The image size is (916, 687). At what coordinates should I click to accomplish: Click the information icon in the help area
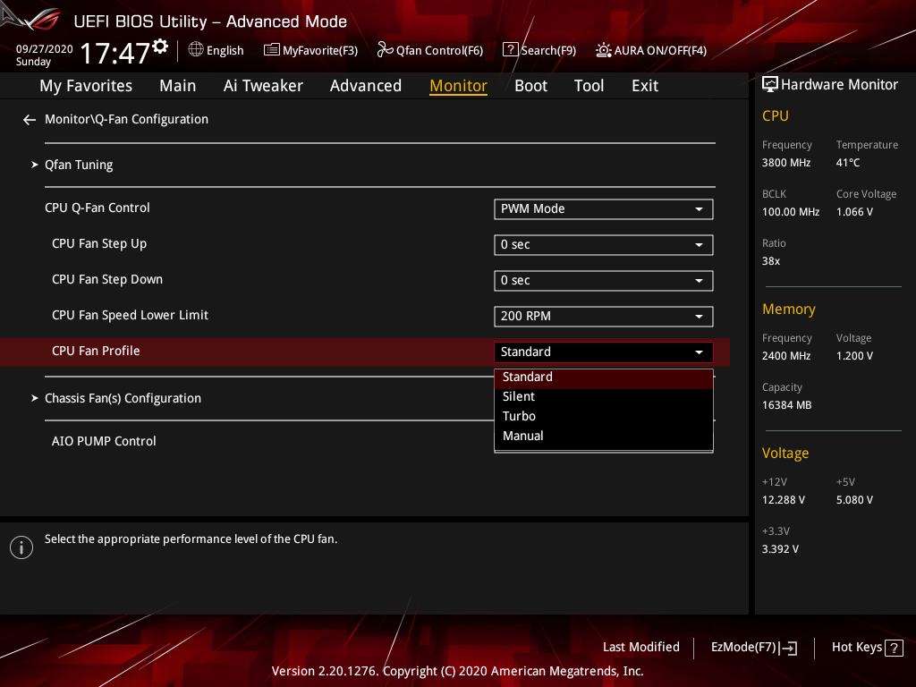coord(21,547)
